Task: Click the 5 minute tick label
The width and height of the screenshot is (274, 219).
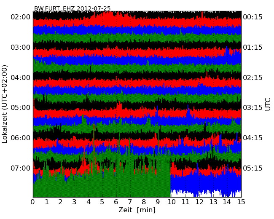Action: [102, 202]
